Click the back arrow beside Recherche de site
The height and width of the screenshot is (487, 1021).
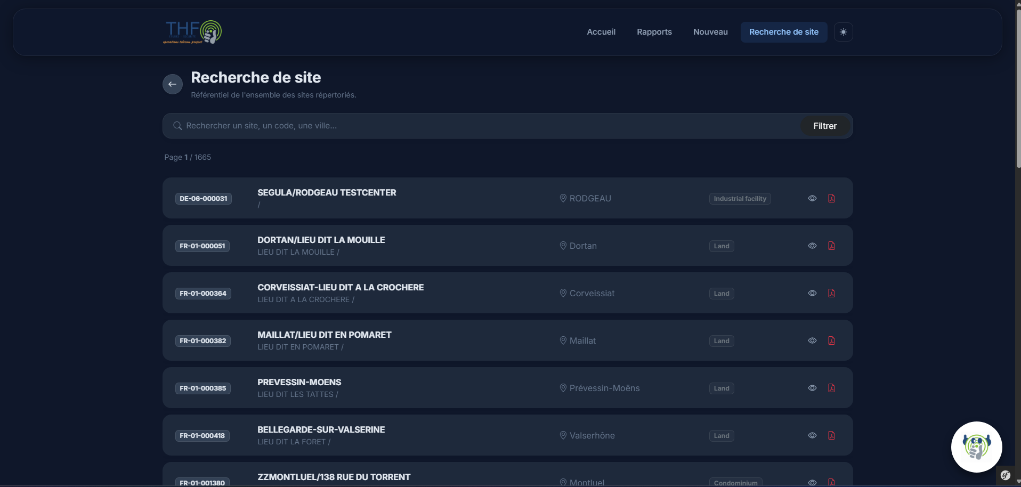(172, 84)
